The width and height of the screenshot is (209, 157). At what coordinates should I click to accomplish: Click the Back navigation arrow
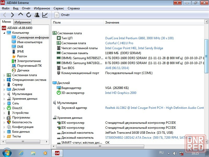point(4,15)
